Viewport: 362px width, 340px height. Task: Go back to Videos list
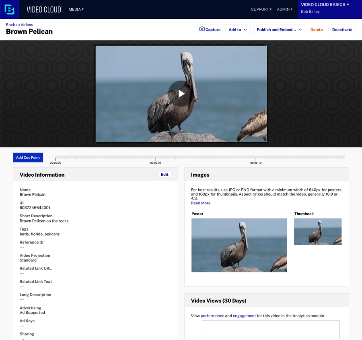coord(19,25)
